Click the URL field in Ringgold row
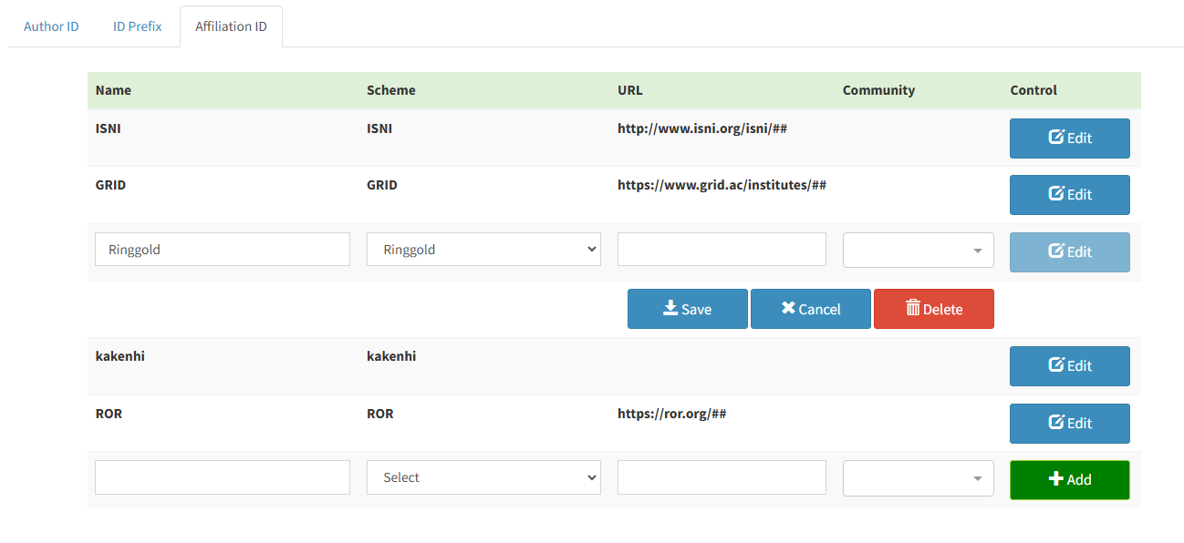Screen dimensions: 1184x543 click(722, 250)
